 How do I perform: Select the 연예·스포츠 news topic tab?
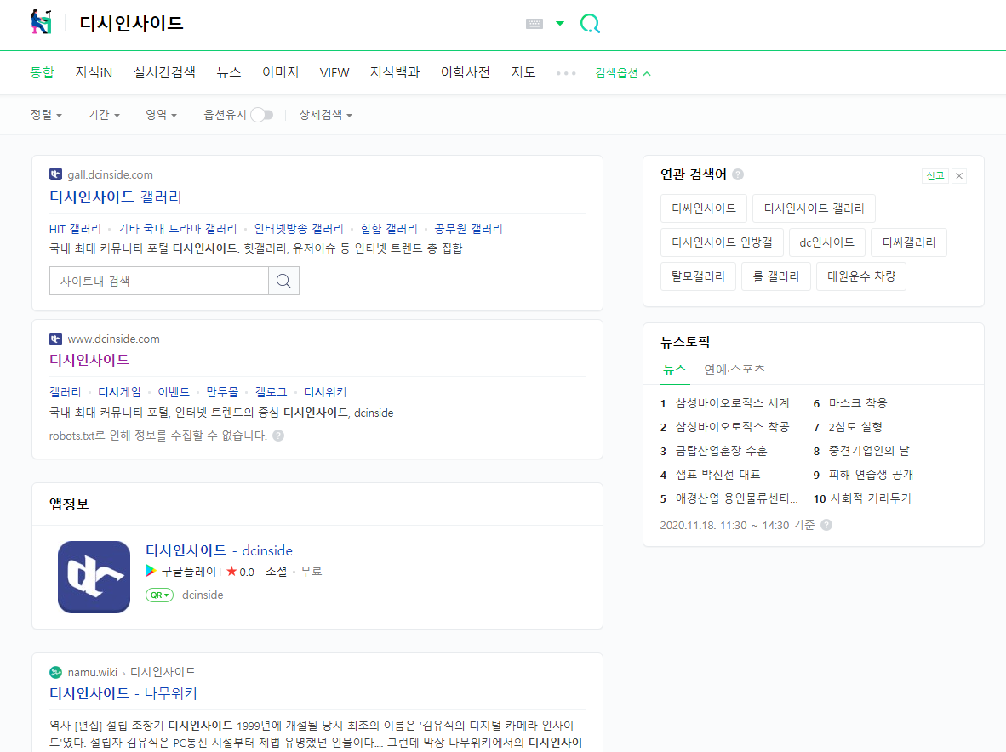coord(734,370)
